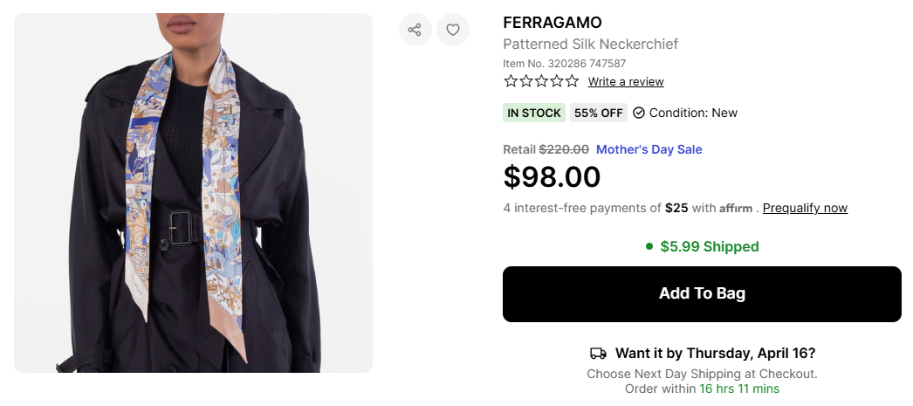Click the IN STOCK badge
The image size is (913, 406).
[x=534, y=113]
